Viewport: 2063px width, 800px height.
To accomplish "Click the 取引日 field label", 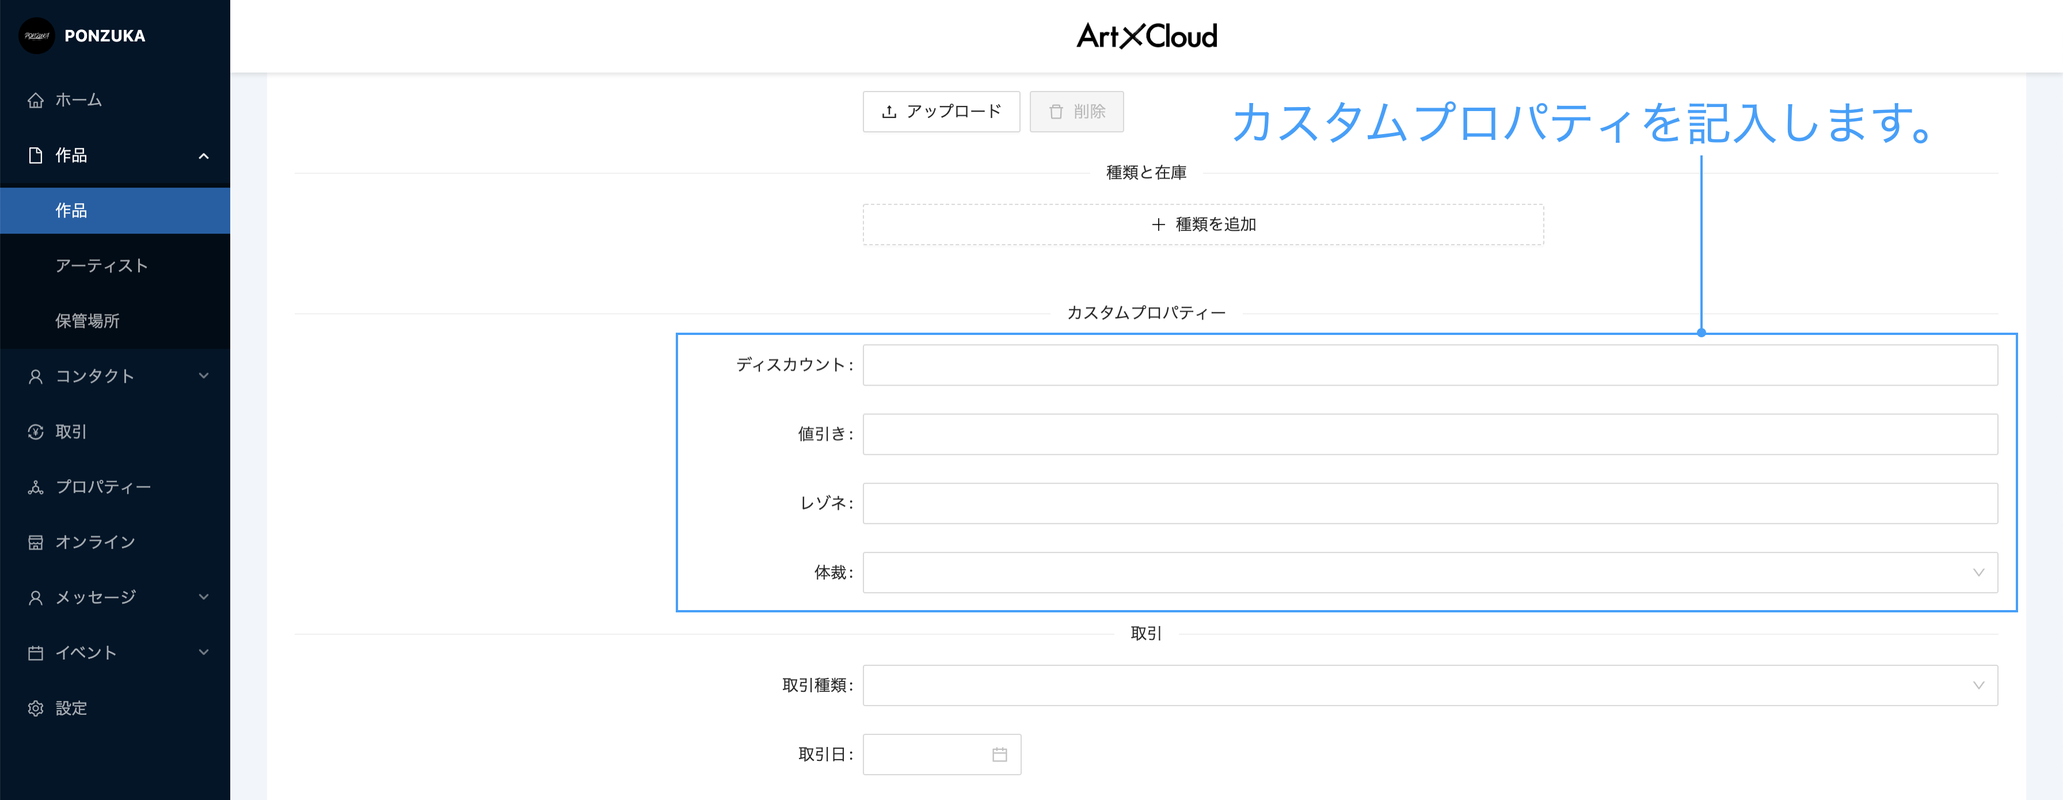I will 825,755.
